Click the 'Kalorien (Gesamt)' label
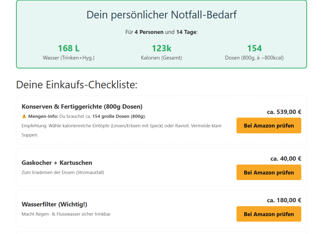Screen dimensions: 326x234 tap(161, 58)
